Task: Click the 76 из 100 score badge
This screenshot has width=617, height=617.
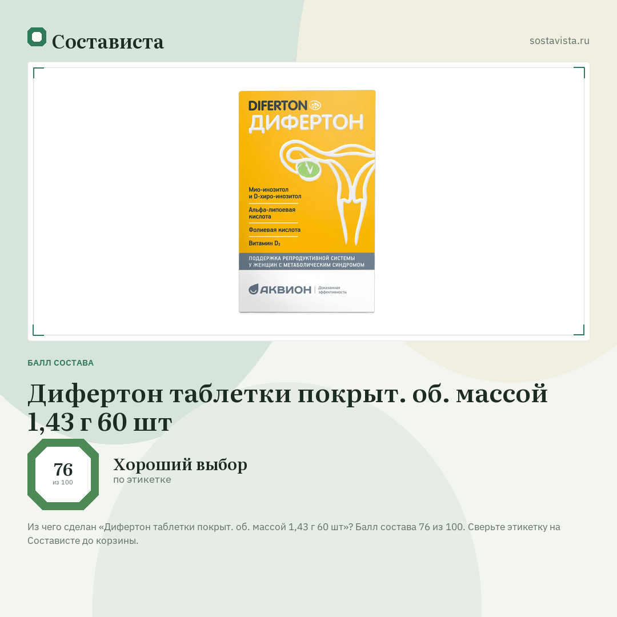Action: pyautogui.click(x=63, y=474)
